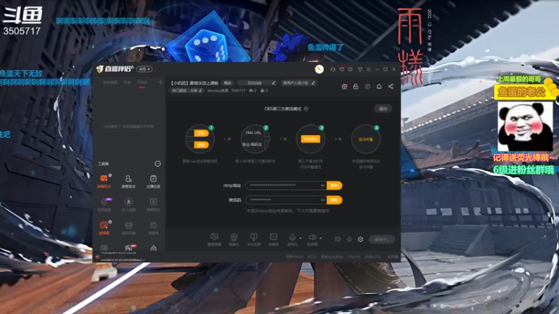Open the 弹幕秀 TV-shaped tool
Screen dimensions: 559x314
coord(153,227)
